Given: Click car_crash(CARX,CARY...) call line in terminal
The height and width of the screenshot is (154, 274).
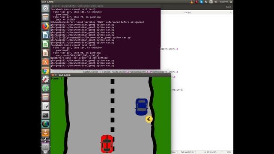Looking at the screenshot, I should point(77,55).
